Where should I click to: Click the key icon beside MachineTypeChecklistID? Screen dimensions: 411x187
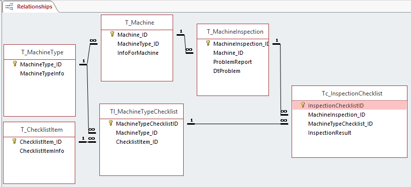111,123
